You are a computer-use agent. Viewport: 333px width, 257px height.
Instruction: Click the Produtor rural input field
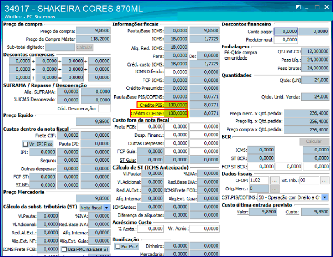pos(286,40)
